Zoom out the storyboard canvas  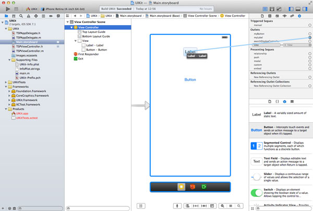click(223, 206)
